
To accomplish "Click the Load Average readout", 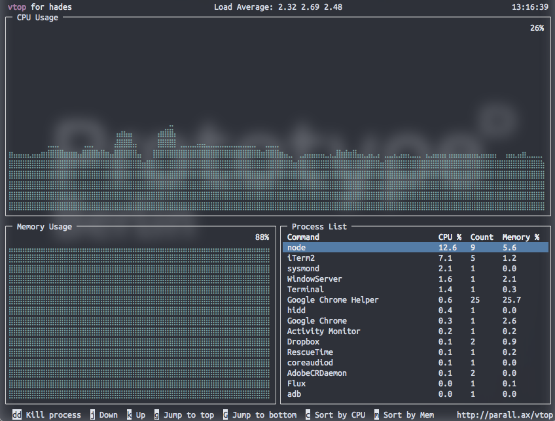I will coord(278,7).
